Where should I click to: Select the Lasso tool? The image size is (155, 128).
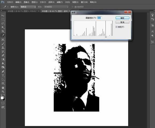coord(3,23)
